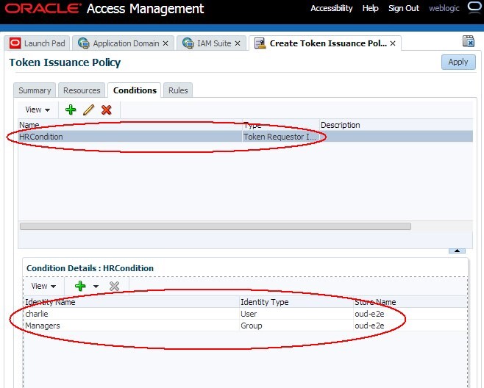
Task: Click the red X delete condition icon
Action: pyautogui.click(x=106, y=109)
